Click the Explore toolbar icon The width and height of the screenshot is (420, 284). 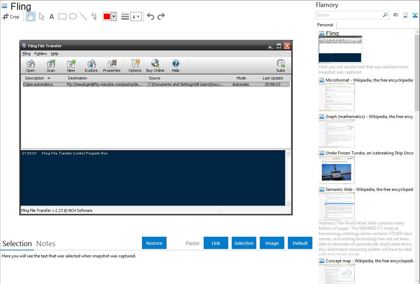click(92, 66)
